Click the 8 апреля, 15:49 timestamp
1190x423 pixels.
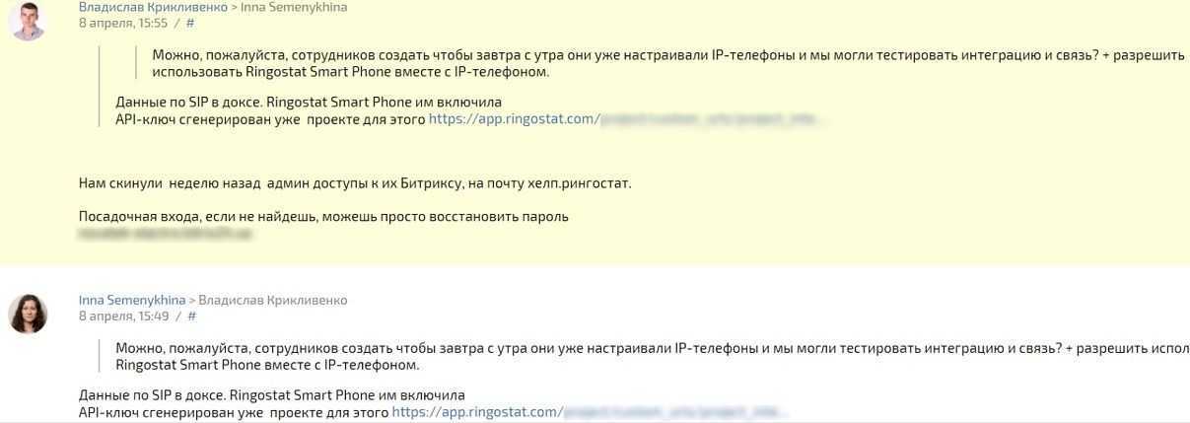click(123, 317)
